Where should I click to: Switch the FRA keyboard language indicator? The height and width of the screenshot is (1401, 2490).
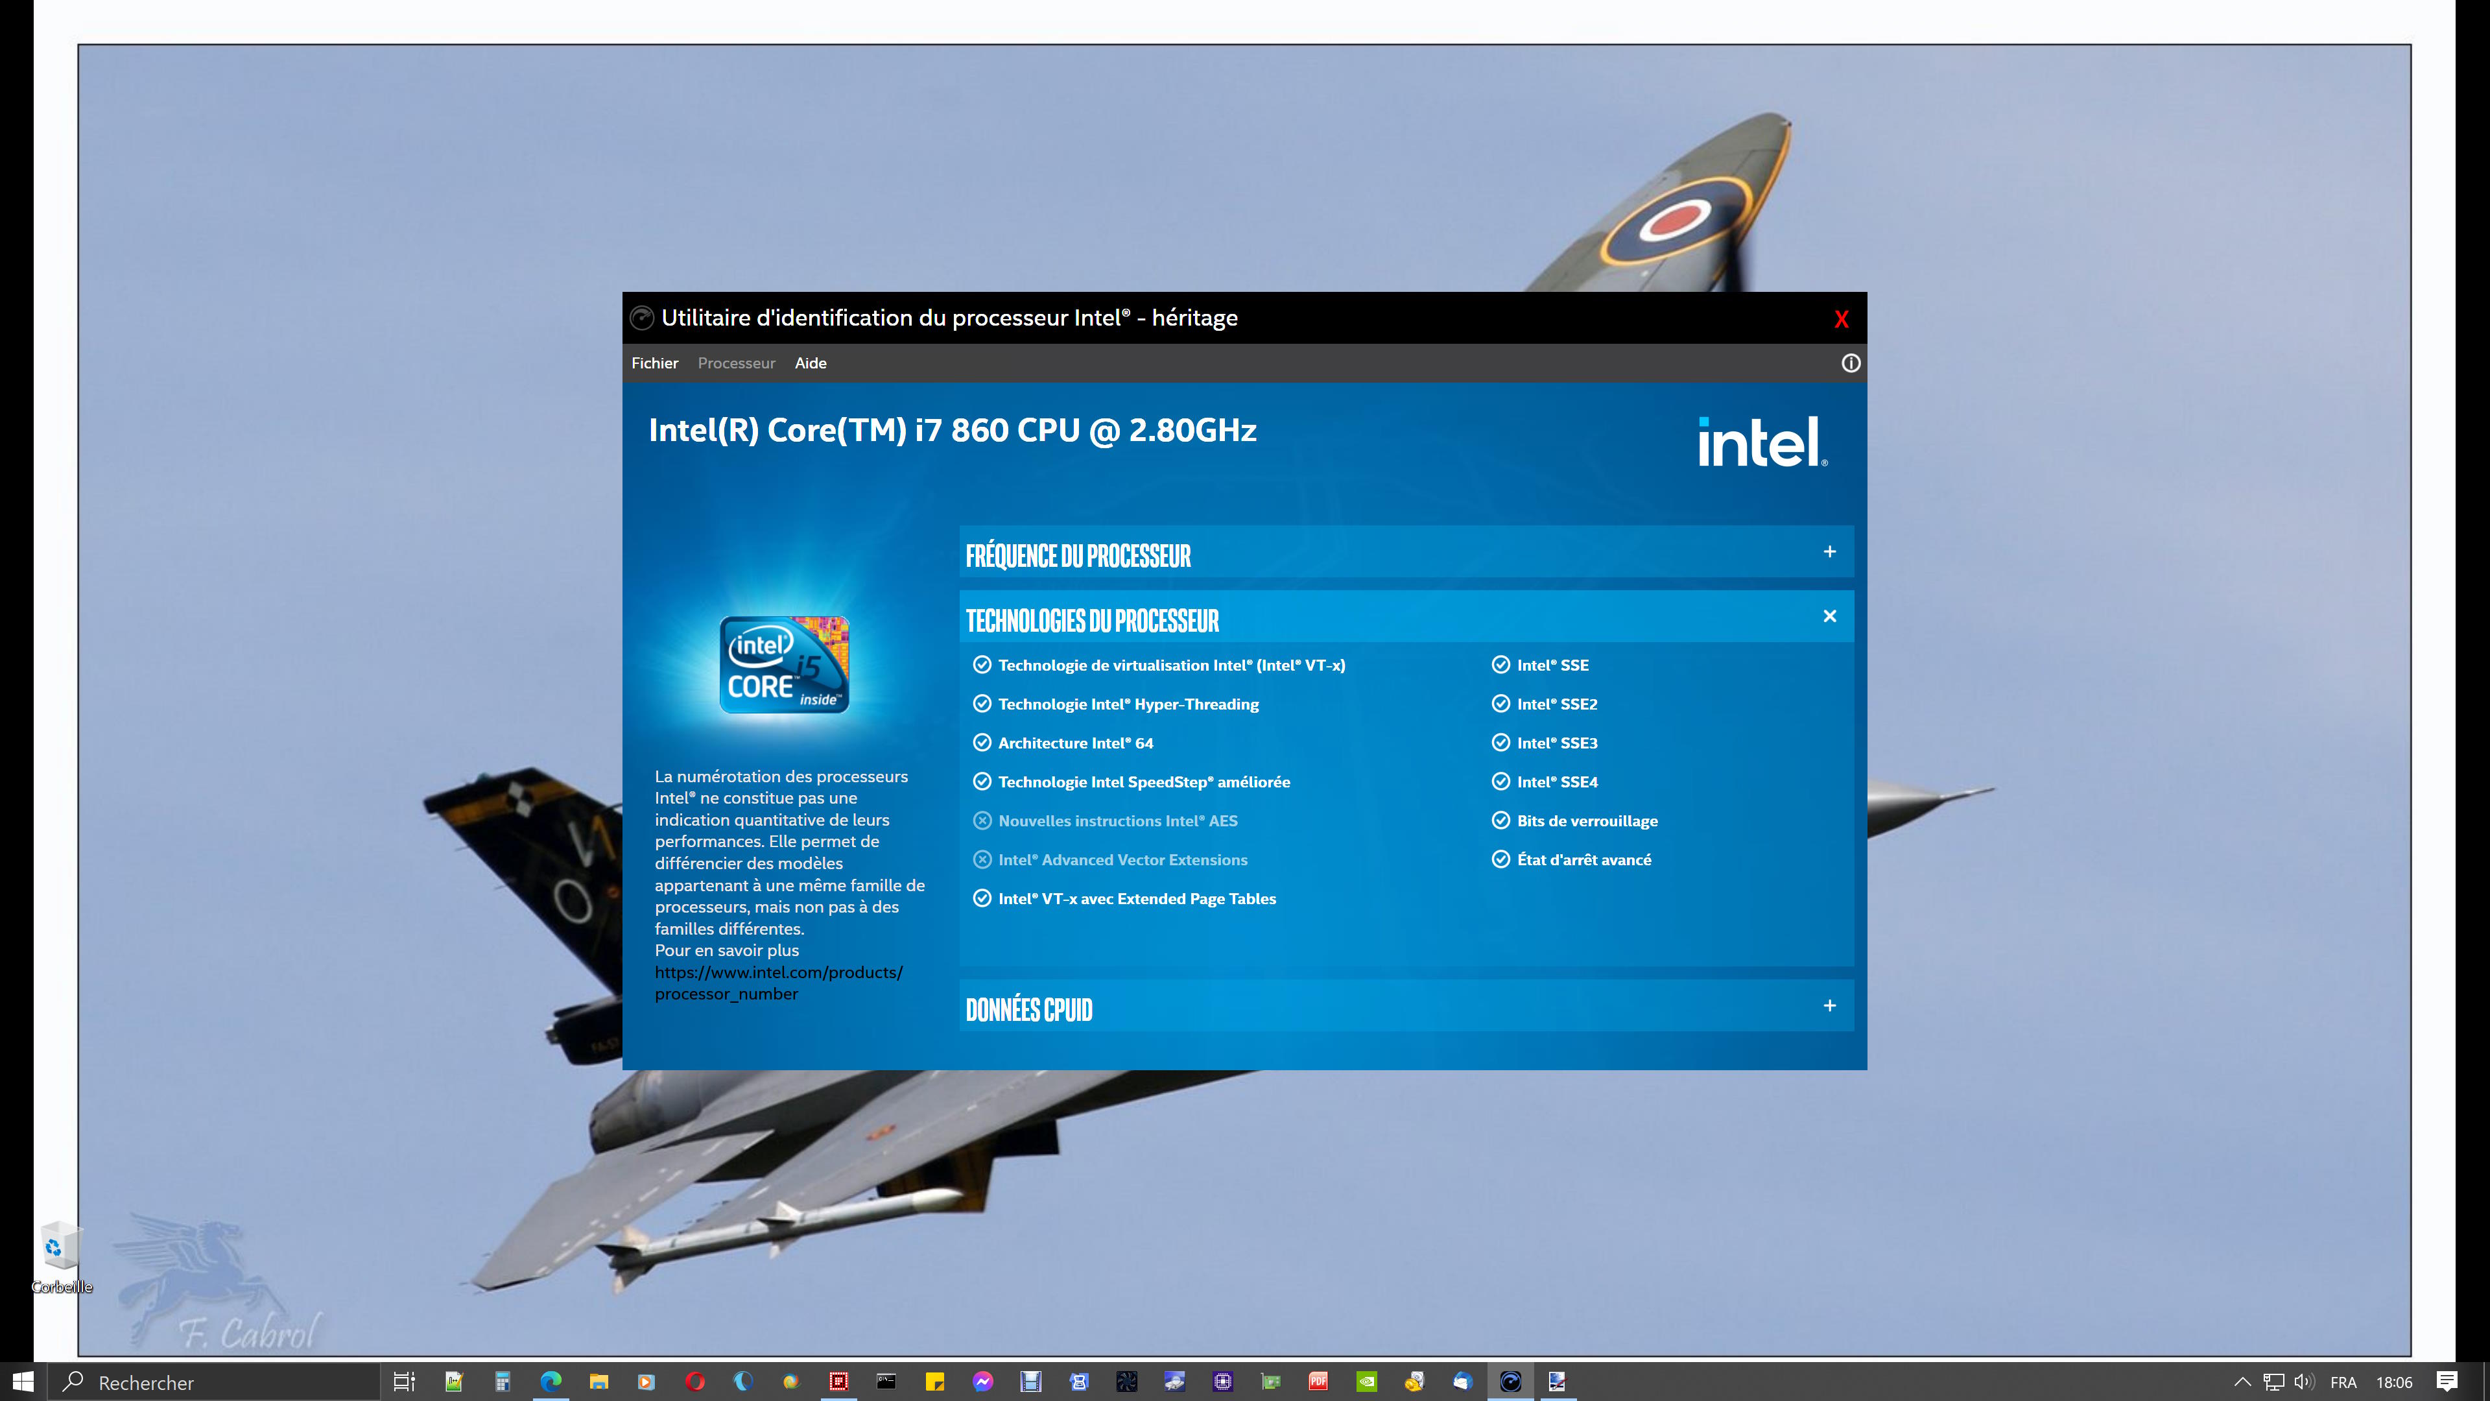pyautogui.click(x=2343, y=1382)
